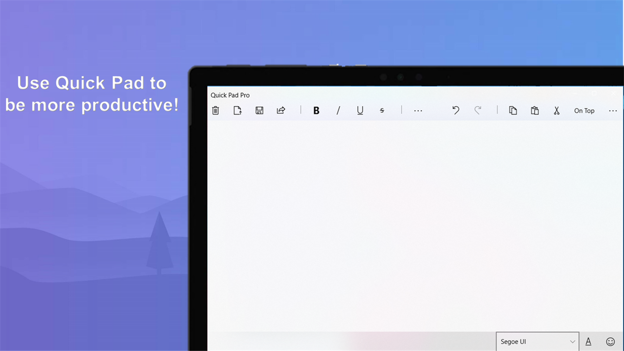Open the Share icon
Screen dimensions: 624x351
[281, 111]
